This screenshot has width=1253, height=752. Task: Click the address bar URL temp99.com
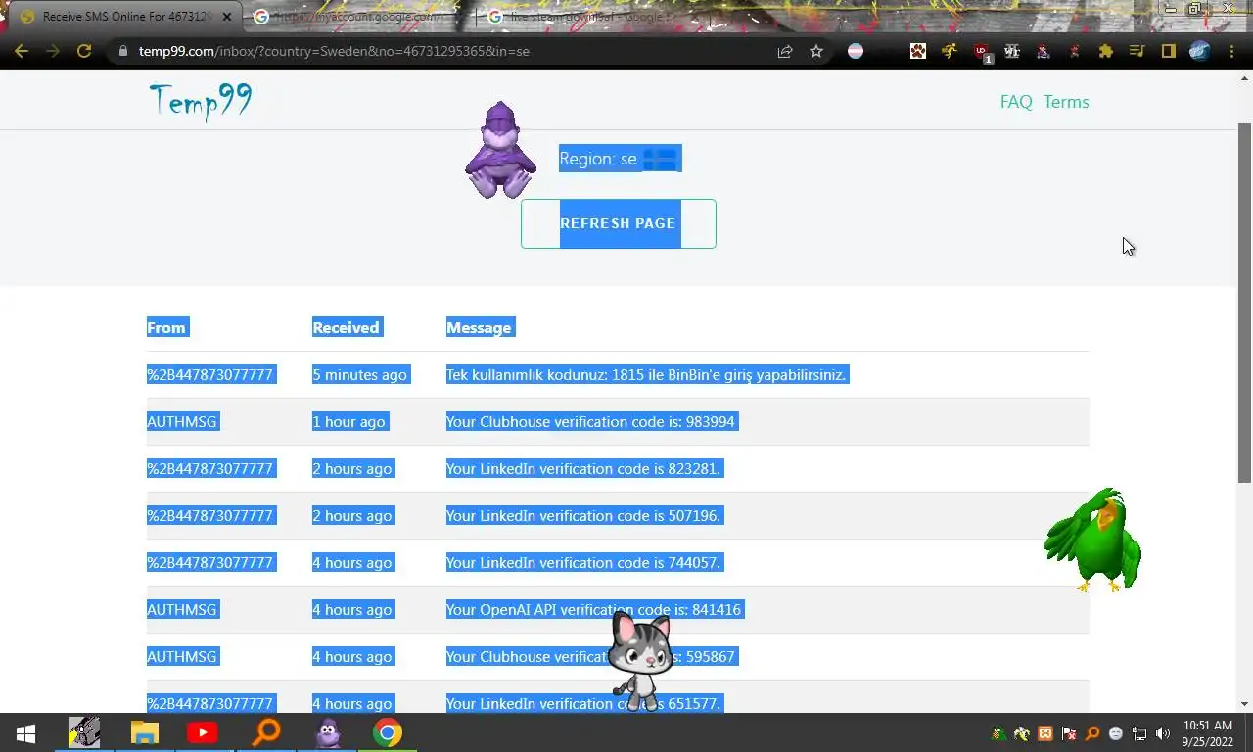334,51
